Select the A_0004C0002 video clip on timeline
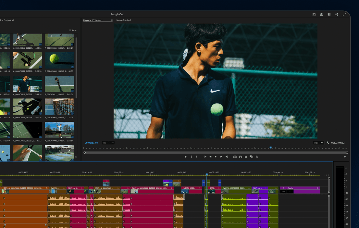This screenshot has height=228, width=359. coord(108,190)
